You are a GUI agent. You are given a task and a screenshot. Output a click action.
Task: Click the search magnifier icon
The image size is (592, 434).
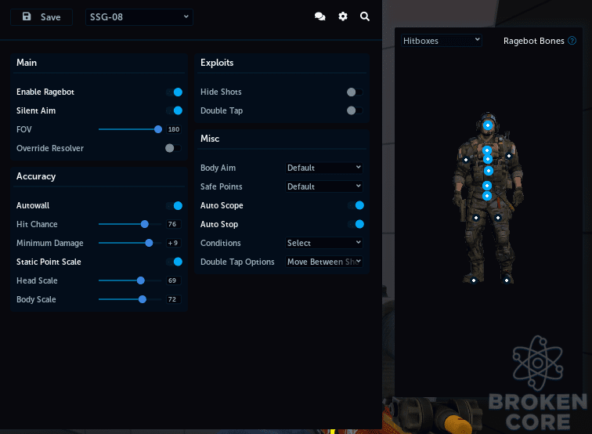pos(365,16)
